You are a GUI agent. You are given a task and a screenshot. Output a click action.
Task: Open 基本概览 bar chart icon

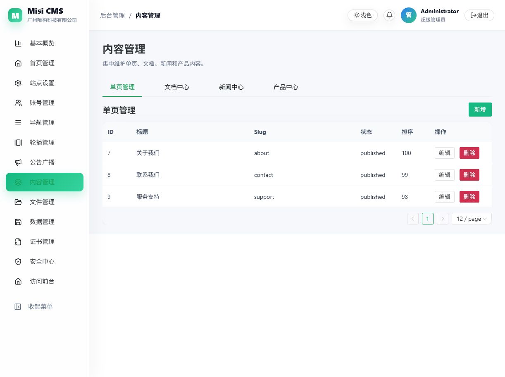[x=18, y=43]
